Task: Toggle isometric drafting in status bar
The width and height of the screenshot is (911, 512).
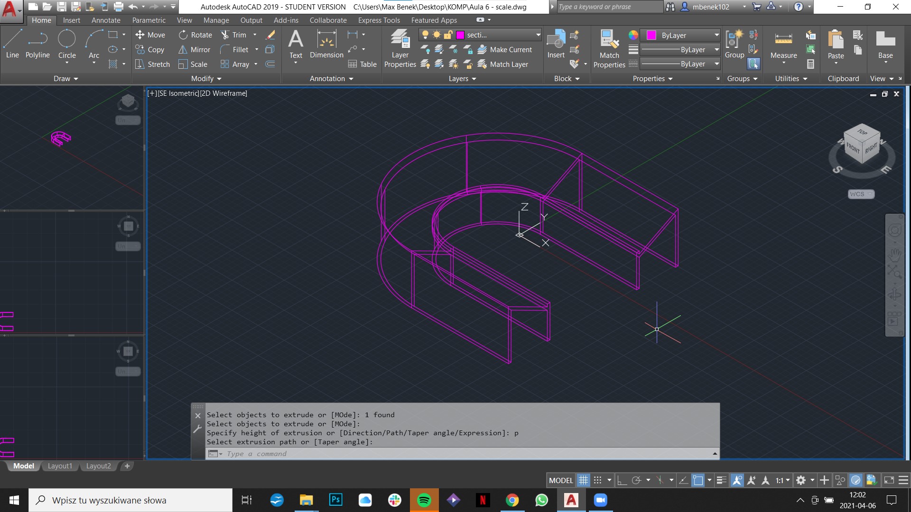Action: pyautogui.click(x=660, y=480)
